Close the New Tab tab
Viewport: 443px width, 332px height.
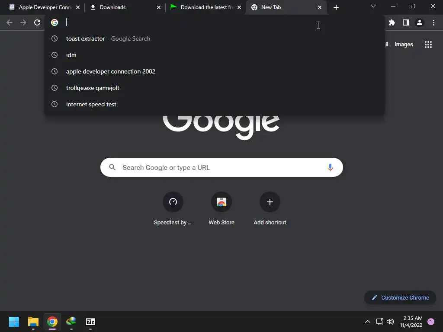click(x=320, y=7)
